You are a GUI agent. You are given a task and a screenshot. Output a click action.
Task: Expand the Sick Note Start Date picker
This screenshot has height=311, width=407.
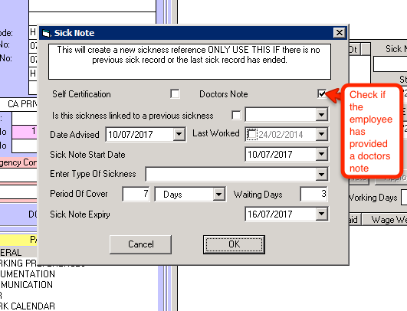click(x=321, y=154)
